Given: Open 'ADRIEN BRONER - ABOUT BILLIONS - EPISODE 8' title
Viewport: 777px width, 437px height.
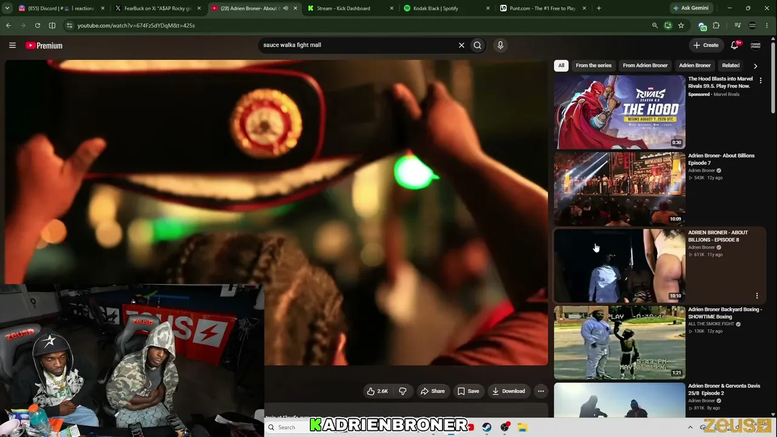Looking at the screenshot, I should coord(718,236).
